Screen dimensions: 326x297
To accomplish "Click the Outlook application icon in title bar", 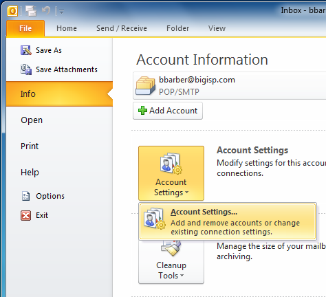I will pyautogui.click(x=12, y=11).
